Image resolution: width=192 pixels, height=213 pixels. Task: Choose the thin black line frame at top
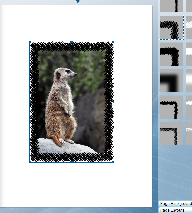[171, 6]
